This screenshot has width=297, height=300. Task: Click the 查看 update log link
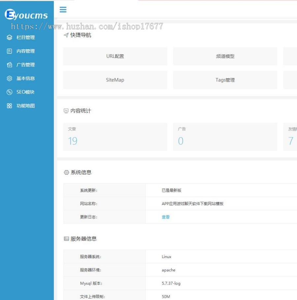pos(166,217)
